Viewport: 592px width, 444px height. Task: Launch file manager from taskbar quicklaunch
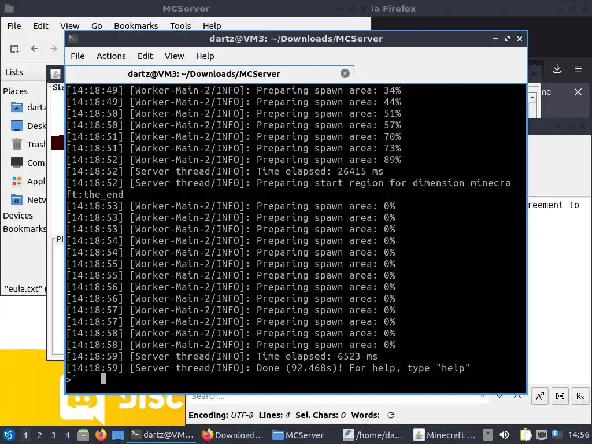click(x=83, y=435)
